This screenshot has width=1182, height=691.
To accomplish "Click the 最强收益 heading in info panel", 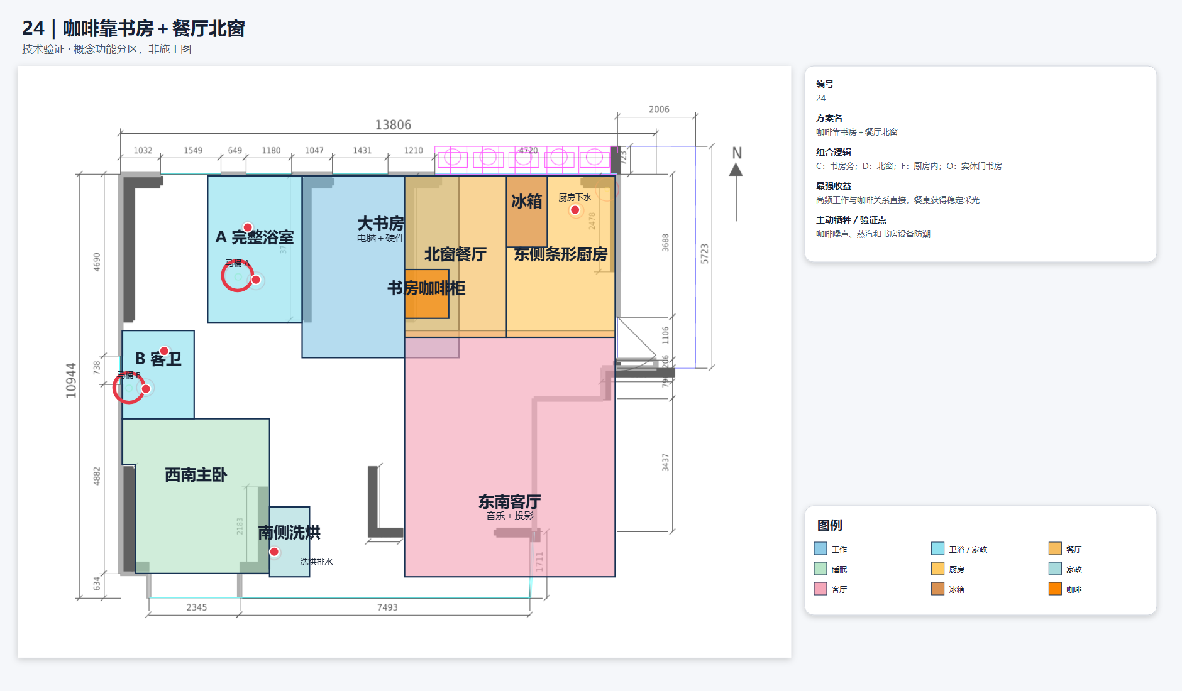I will [834, 186].
